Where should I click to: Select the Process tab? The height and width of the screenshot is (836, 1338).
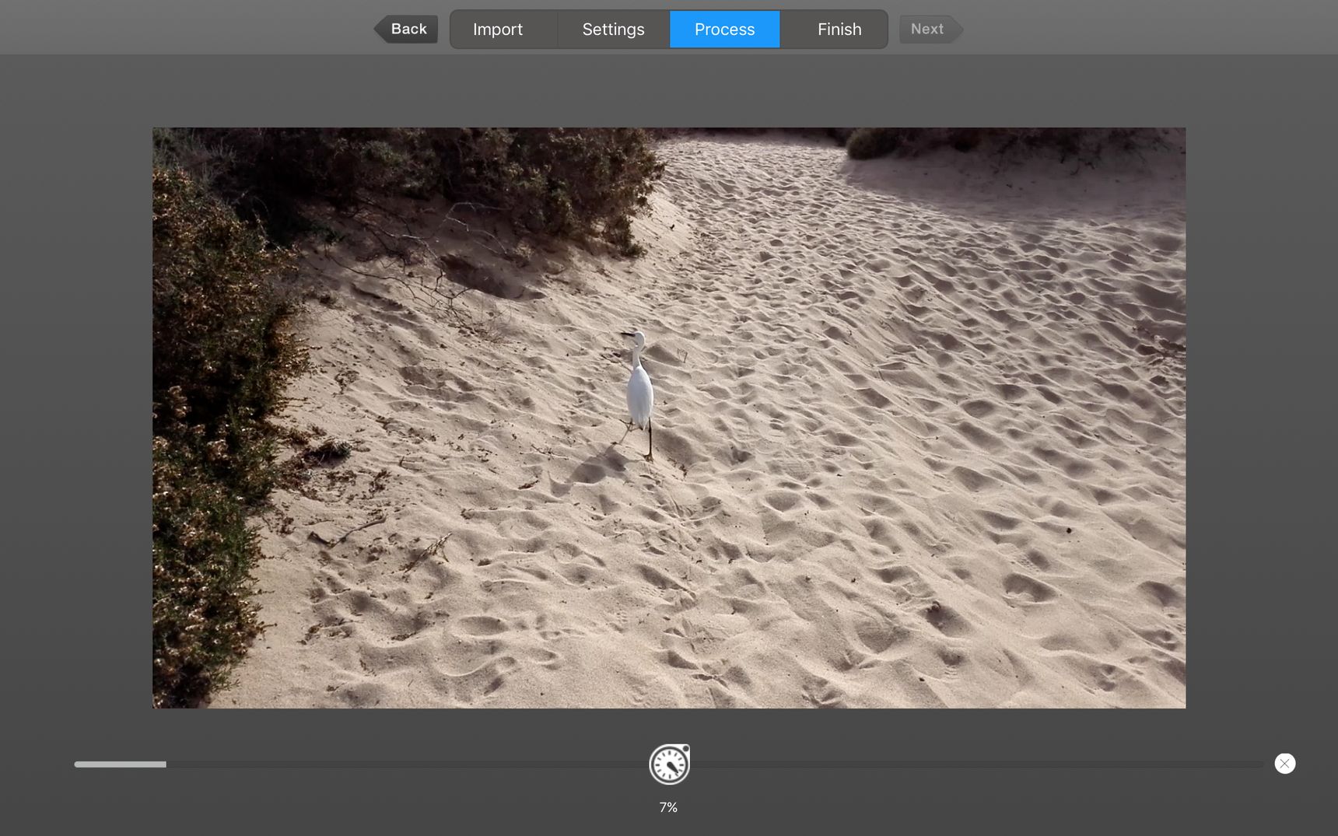coord(724,30)
